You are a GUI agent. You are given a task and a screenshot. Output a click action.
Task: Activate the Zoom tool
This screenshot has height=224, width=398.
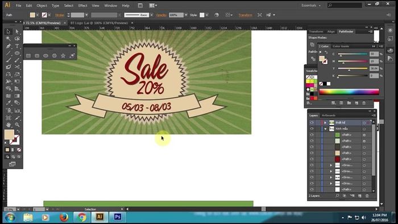click(17, 125)
